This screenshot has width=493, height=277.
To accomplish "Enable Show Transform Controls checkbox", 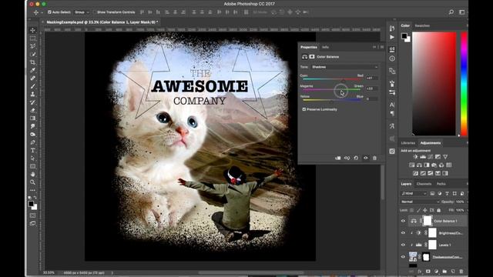I will 94,12.
